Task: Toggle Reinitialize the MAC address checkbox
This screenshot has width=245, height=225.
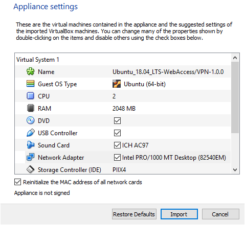Action: click(x=18, y=182)
